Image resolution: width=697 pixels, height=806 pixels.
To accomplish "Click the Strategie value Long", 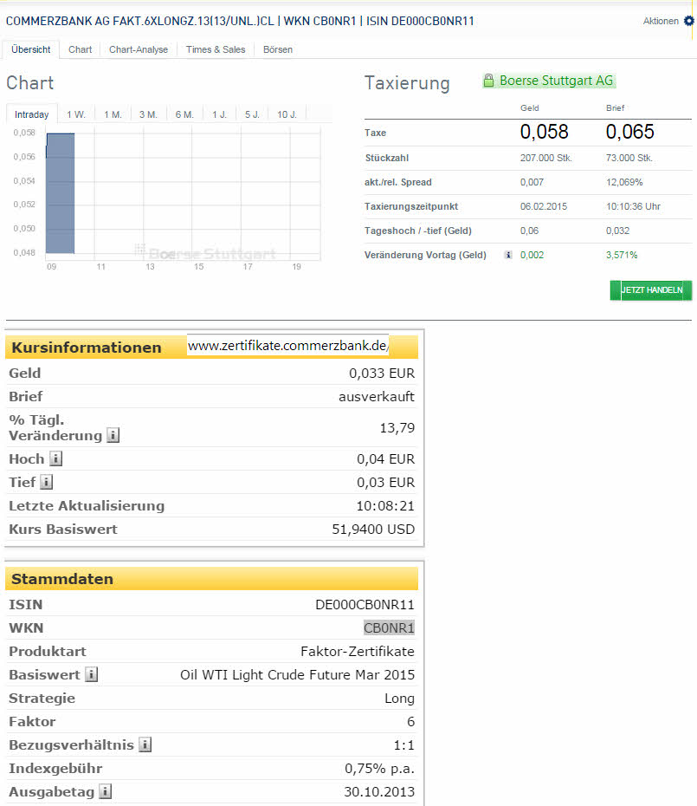I will click(400, 698).
